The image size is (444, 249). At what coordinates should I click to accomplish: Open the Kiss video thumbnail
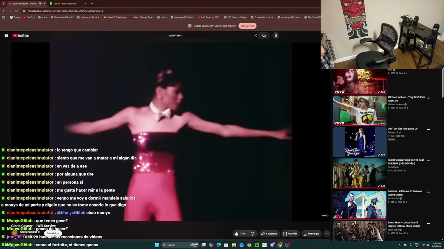click(x=360, y=82)
